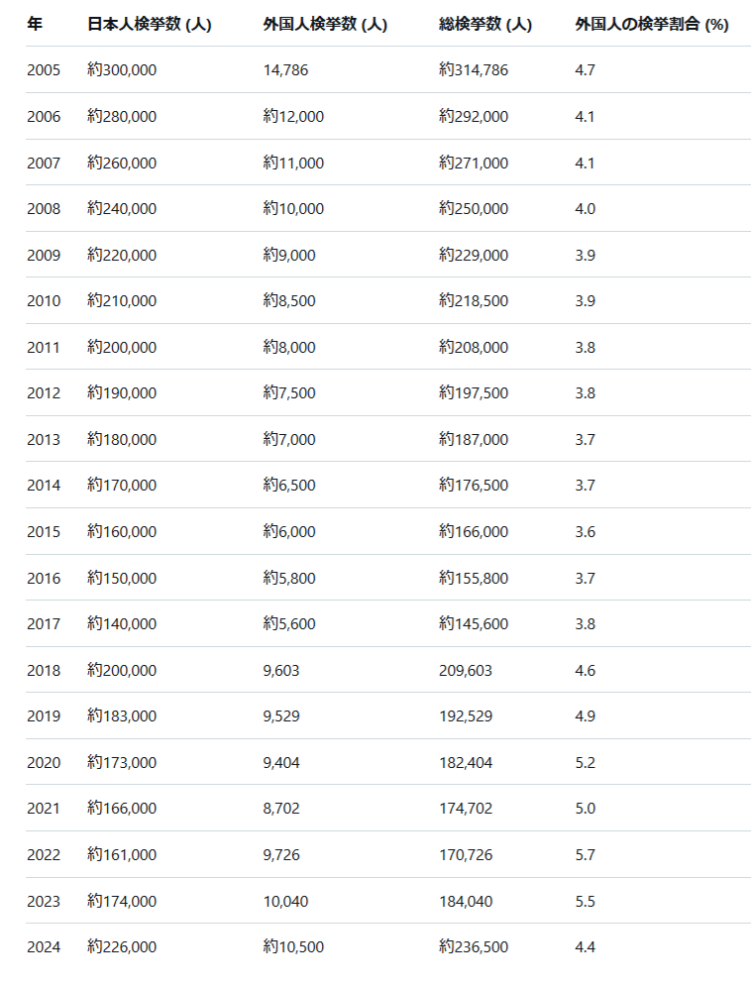Select the 2012 year cell
The image size is (751, 988).
pos(44,393)
